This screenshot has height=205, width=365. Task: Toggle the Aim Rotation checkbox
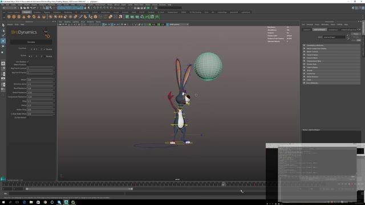tap(28, 62)
